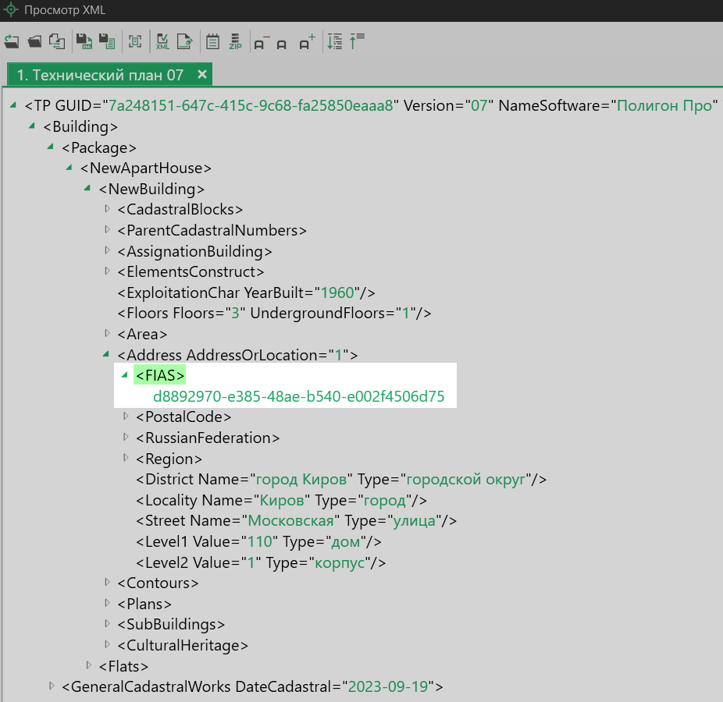The width and height of the screenshot is (723, 702).
Task: Decrease font size with A-minus icon
Action: coord(260,43)
